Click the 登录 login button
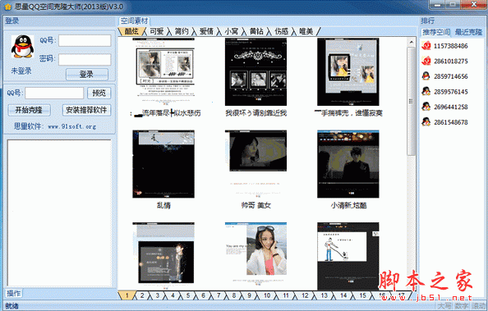The width and height of the screenshot is (488, 311). click(87, 75)
